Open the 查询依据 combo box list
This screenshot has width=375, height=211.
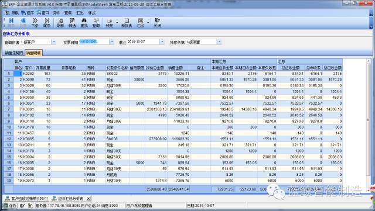(54, 42)
